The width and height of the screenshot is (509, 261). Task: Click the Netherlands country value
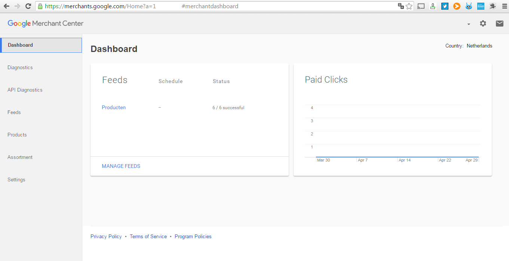[479, 46]
